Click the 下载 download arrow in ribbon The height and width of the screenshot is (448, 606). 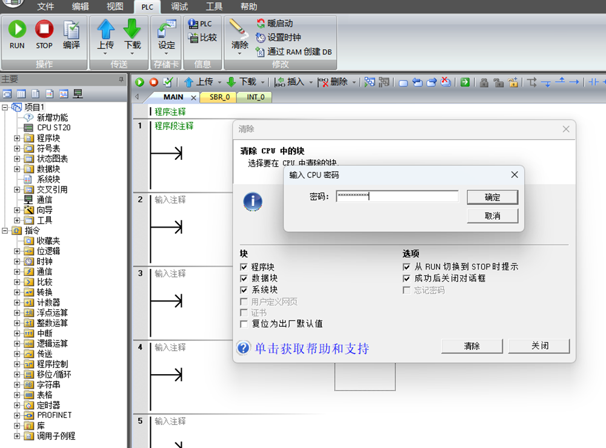(132, 30)
